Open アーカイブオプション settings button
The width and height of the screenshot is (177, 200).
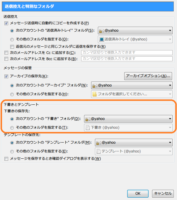click(148, 76)
